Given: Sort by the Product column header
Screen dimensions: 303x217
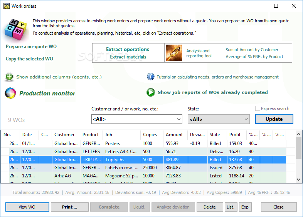Looking at the screenshot, I should click(x=91, y=135).
